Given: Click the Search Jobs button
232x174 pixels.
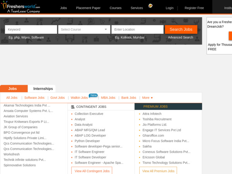Looking at the screenshot, I should click(x=181, y=29).
